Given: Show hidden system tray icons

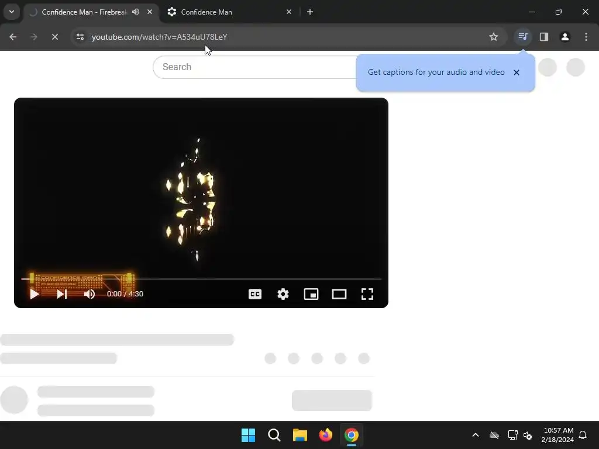Looking at the screenshot, I should pyautogui.click(x=476, y=435).
